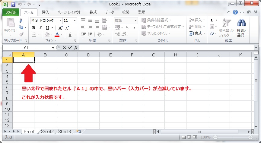
Task: Click the decrease decimal icon
Action: pyautogui.click(x=124, y=34)
